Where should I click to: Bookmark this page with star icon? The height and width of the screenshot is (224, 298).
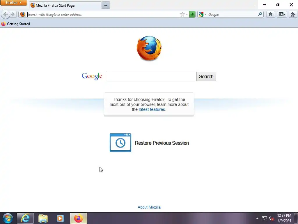(182, 14)
